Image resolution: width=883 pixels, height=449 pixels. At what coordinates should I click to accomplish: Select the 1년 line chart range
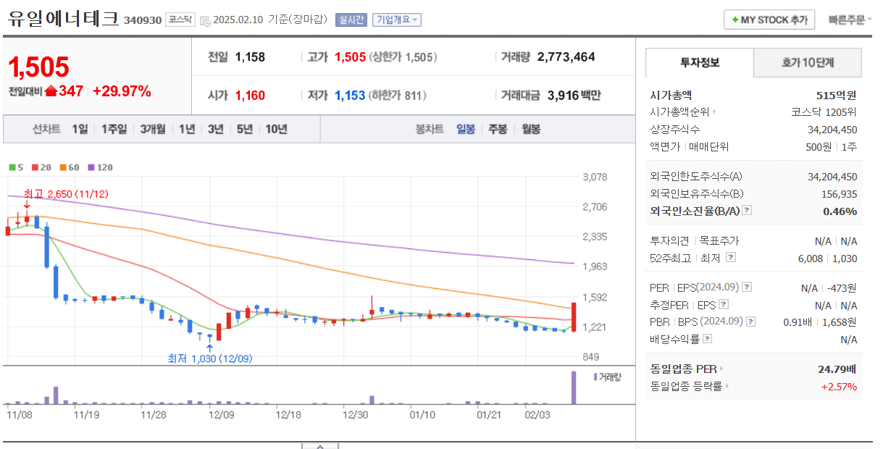[x=187, y=130]
